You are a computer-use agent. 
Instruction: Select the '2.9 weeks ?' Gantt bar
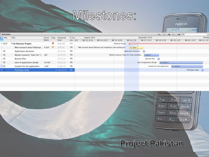coord(181,62)
